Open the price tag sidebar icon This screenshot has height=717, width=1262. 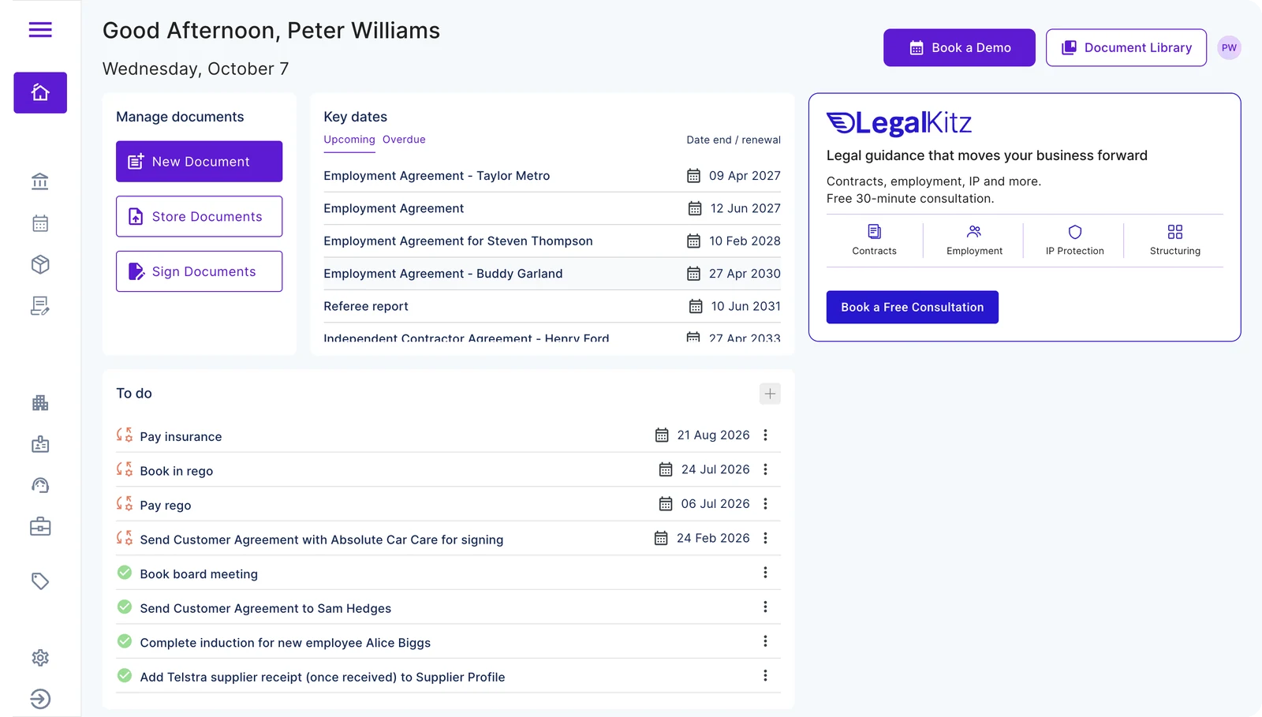tap(40, 581)
